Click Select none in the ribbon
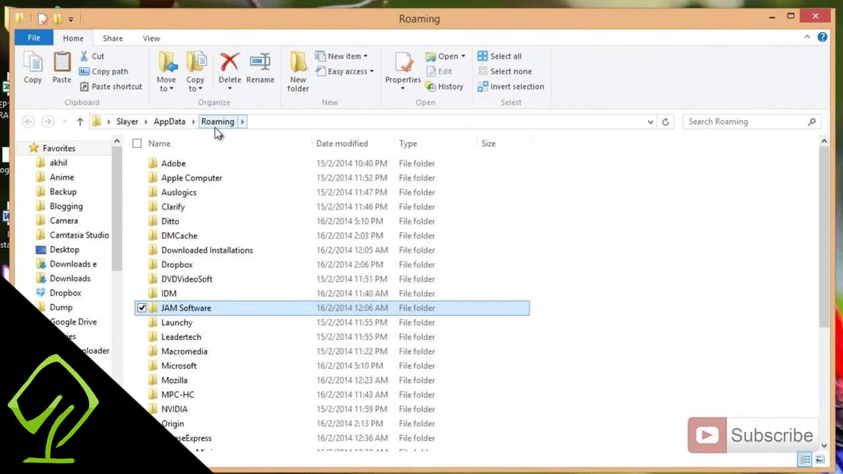This screenshot has height=474, width=843. [504, 71]
